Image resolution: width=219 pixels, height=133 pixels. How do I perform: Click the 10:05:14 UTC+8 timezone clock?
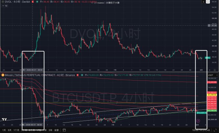click(x=201, y=130)
